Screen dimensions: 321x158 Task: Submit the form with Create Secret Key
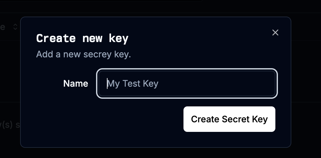click(229, 119)
